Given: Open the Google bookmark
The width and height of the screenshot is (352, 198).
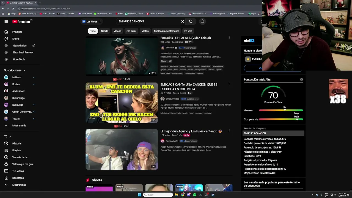Looking at the screenshot, I should [x=12, y=14].
